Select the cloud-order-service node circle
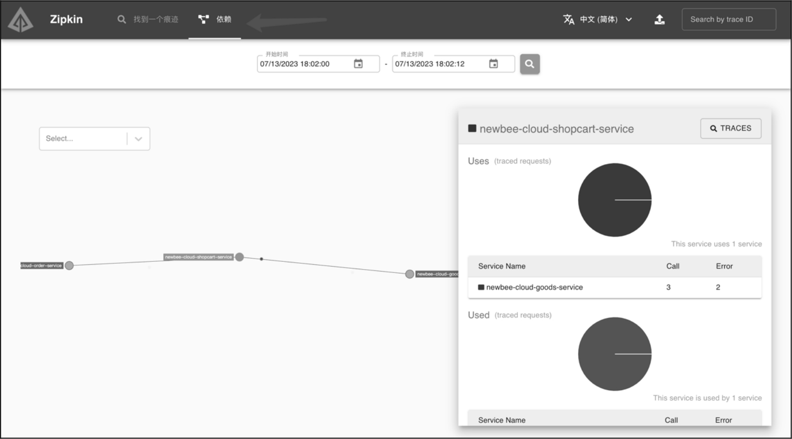The width and height of the screenshot is (792, 439). (x=69, y=265)
